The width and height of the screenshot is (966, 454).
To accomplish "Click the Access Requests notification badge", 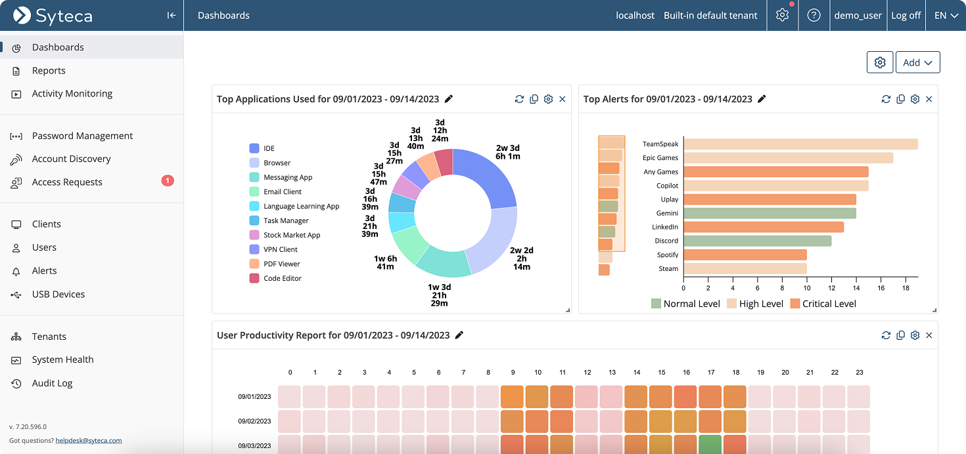I will tap(168, 180).
